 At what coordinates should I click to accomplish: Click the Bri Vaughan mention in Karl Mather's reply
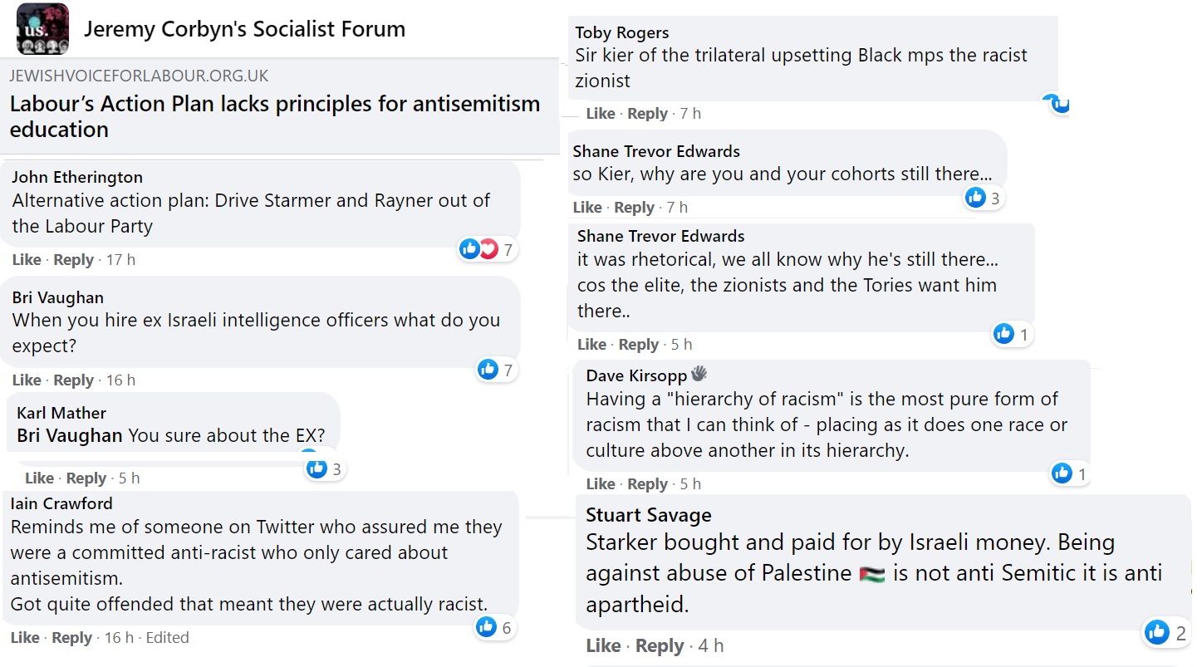(69, 435)
